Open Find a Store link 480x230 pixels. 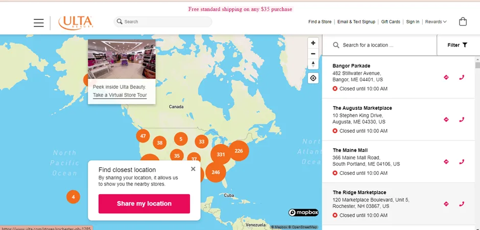click(320, 22)
